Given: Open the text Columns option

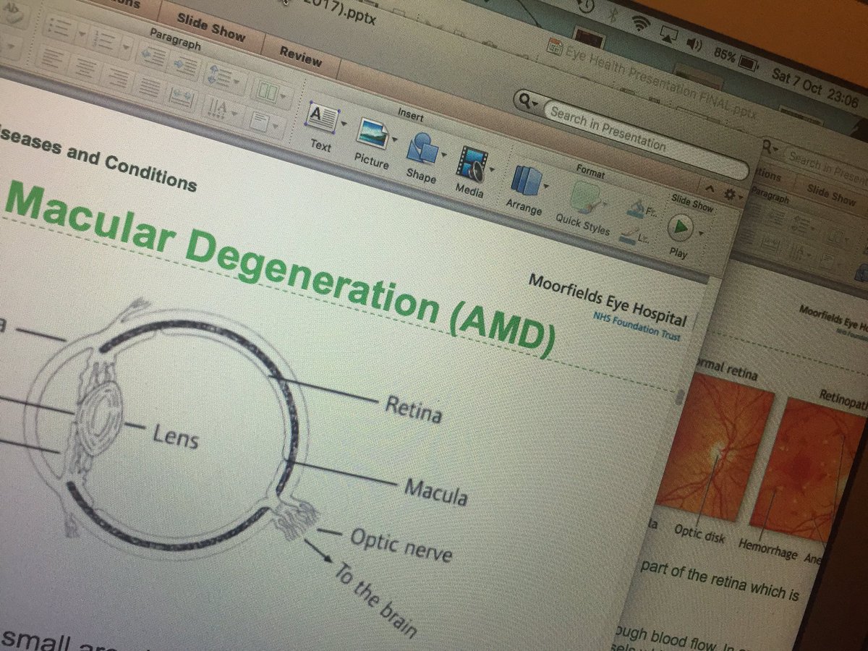Looking at the screenshot, I should pyautogui.click(x=273, y=92).
